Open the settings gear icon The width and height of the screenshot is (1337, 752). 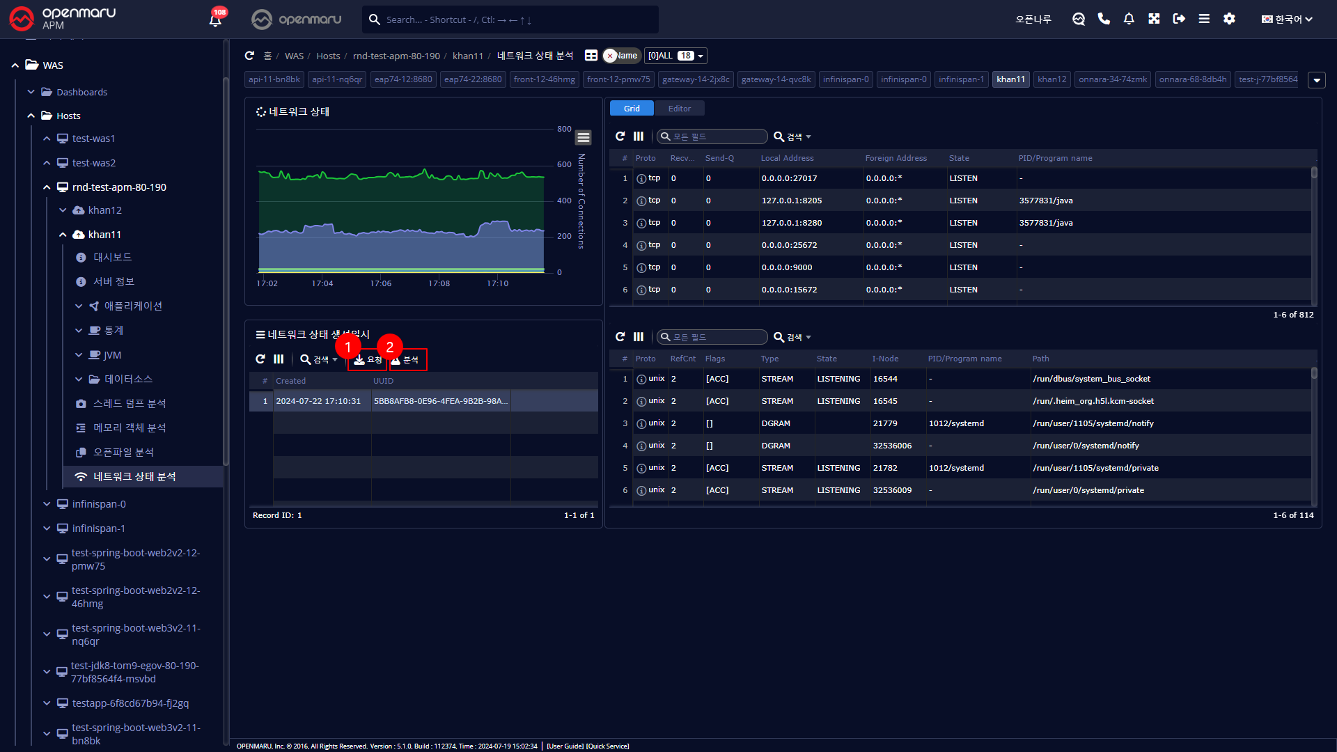click(x=1229, y=19)
